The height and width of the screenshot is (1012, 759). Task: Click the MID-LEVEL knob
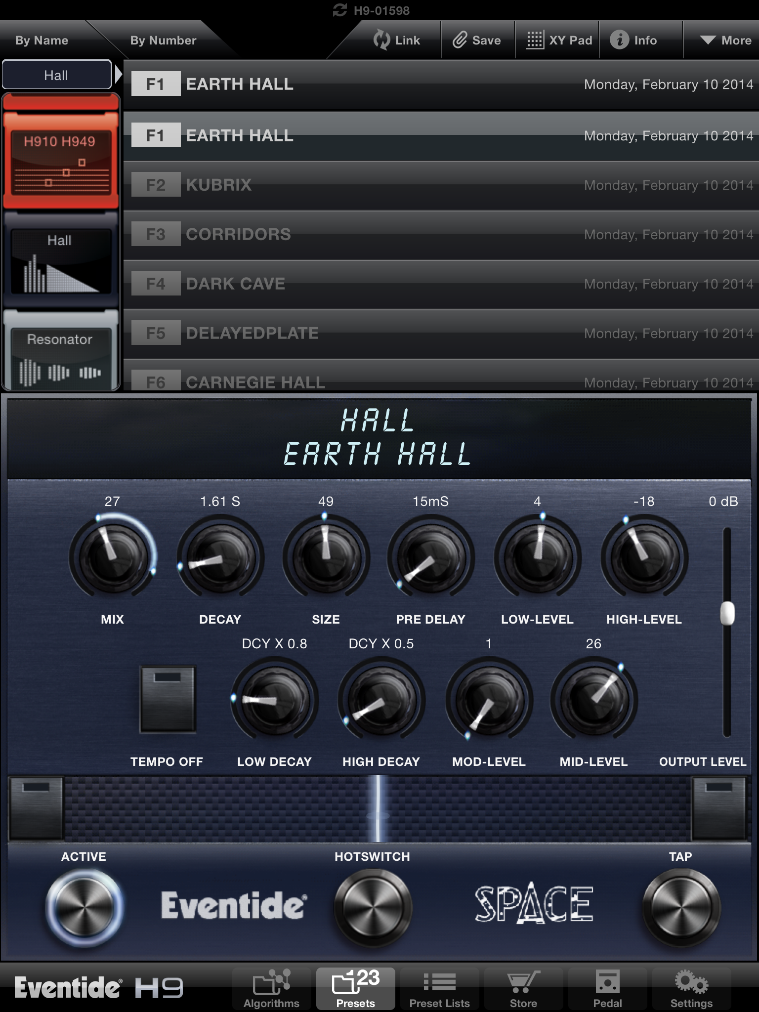(593, 699)
